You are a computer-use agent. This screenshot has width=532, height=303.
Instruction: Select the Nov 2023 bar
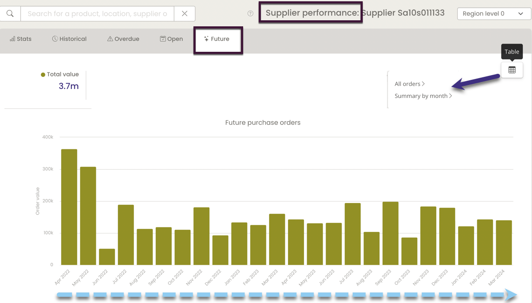coord(428,236)
